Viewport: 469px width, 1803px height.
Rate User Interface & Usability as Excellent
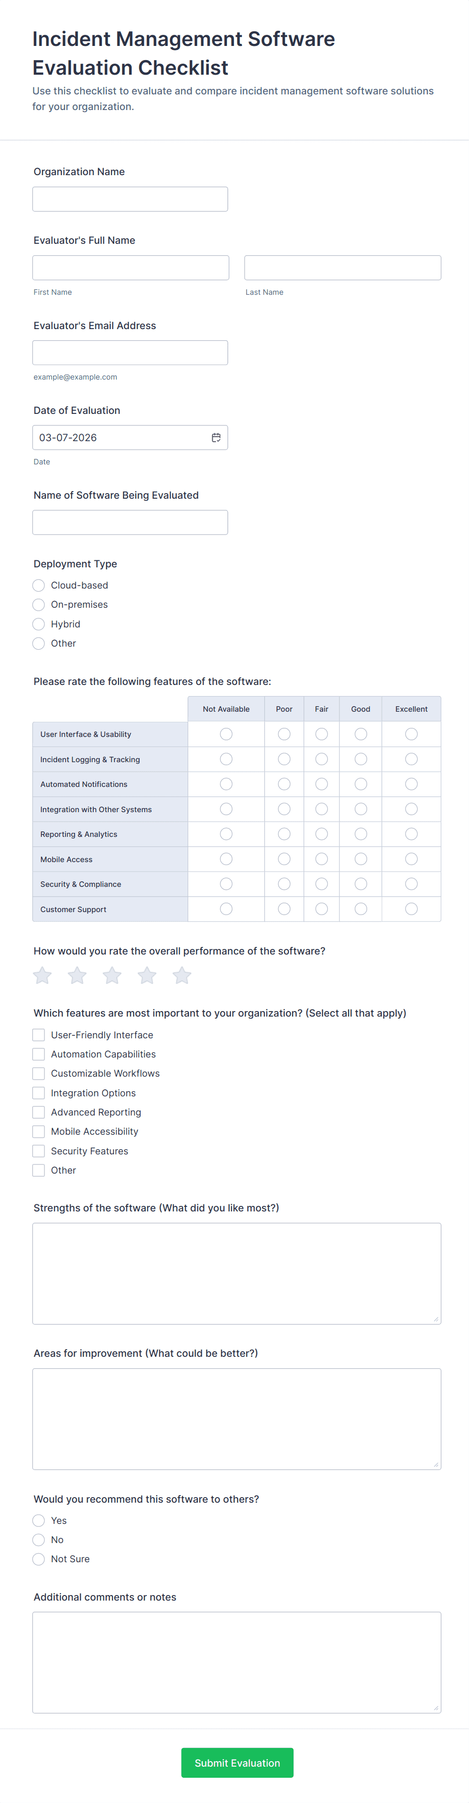[411, 734]
